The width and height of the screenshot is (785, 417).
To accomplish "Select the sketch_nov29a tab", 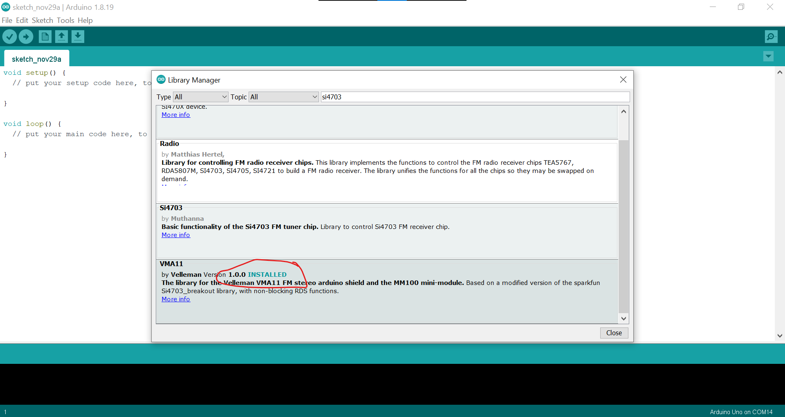I will pyautogui.click(x=36, y=59).
